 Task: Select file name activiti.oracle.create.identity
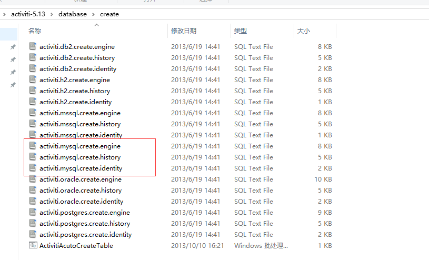point(81,202)
